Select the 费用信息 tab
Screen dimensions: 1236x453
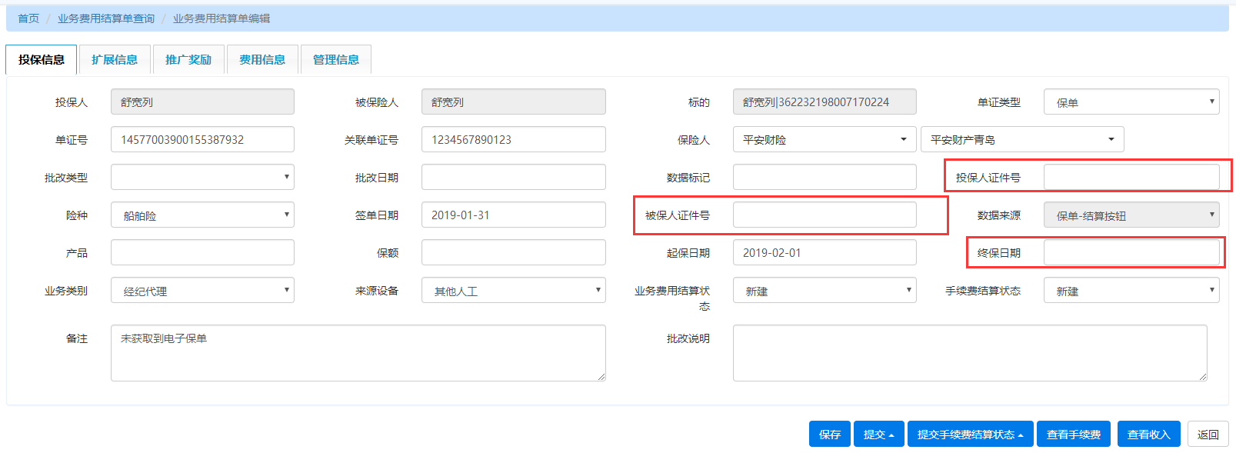pyautogui.click(x=262, y=60)
